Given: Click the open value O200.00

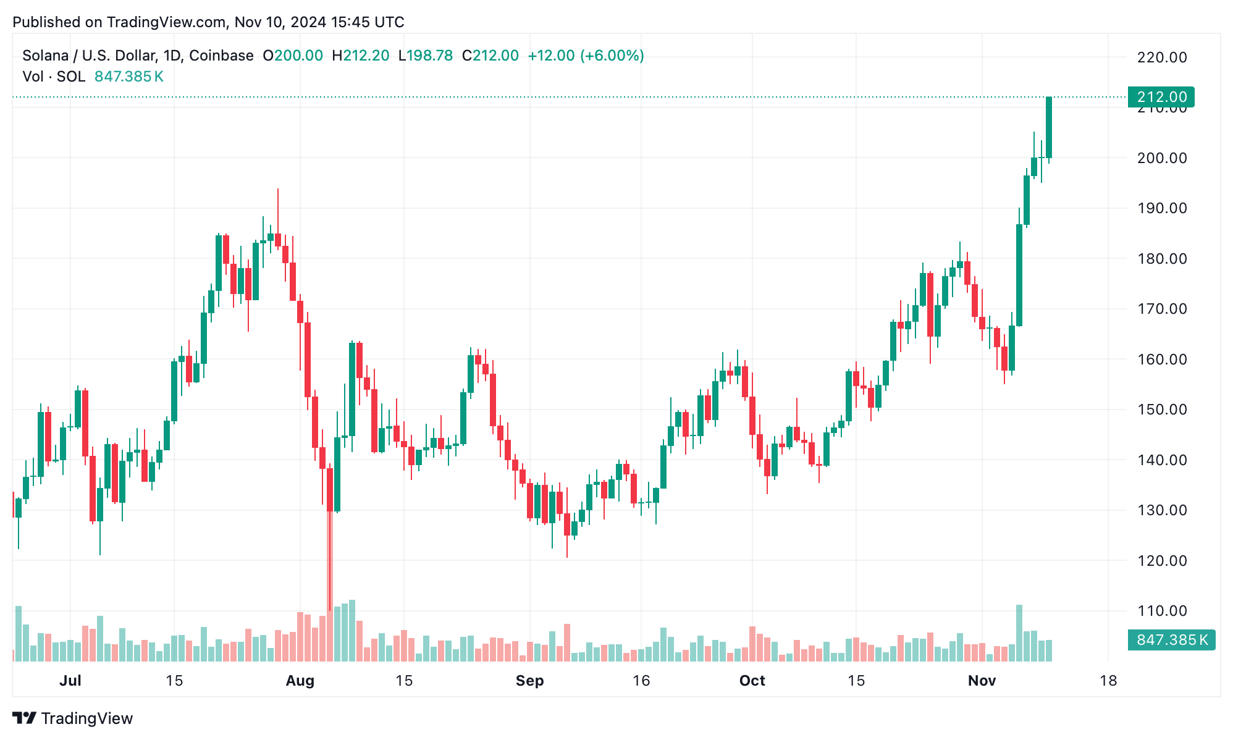Looking at the screenshot, I should (293, 56).
